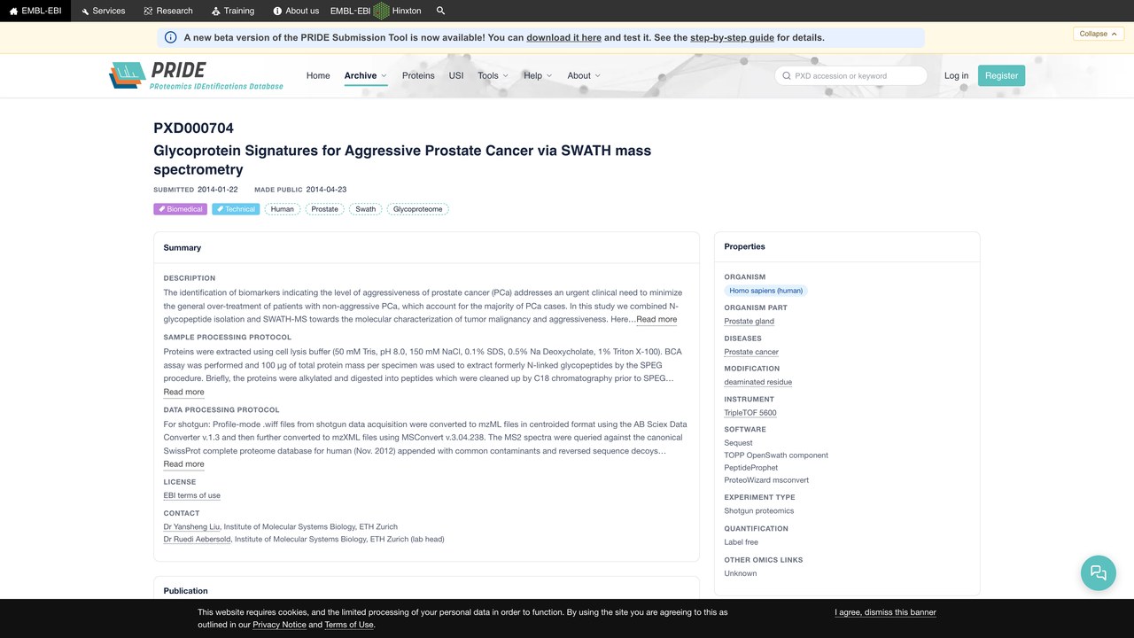The width and height of the screenshot is (1134, 638).
Task: Open the Privacy Notice link
Action: click(x=279, y=625)
